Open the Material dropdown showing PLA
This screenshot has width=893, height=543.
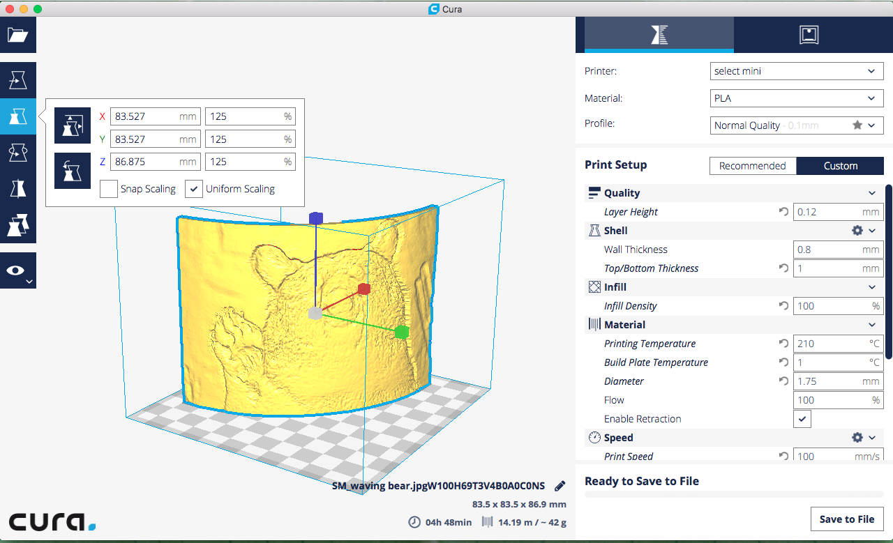click(796, 98)
